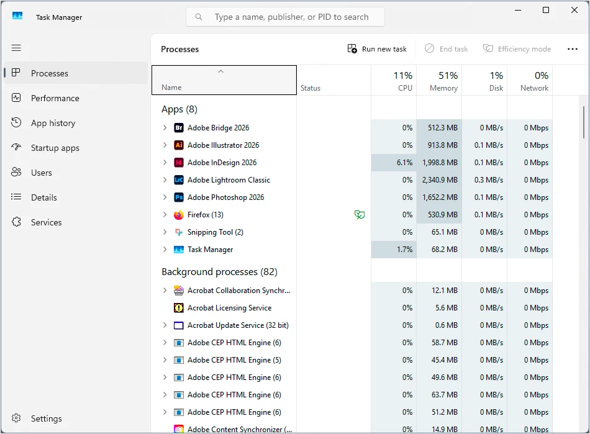Expand Acrobat Update Service (32 bit) row

pyautogui.click(x=165, y=325)
